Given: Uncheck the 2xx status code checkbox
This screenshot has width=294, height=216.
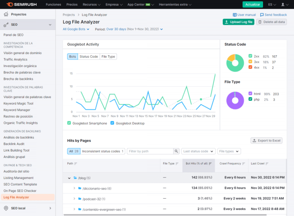Looking at the screenshot, I should coord(250,56).
